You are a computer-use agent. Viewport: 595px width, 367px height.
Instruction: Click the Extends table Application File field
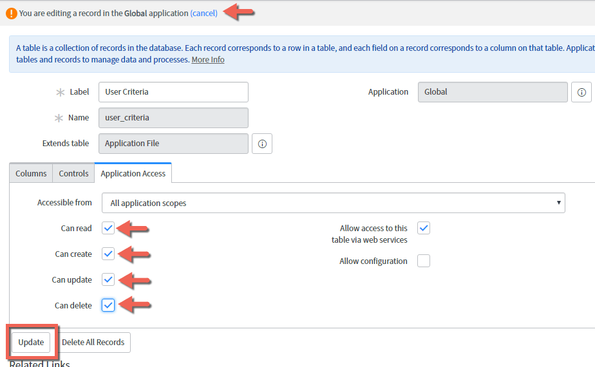(x=173, y=144)
